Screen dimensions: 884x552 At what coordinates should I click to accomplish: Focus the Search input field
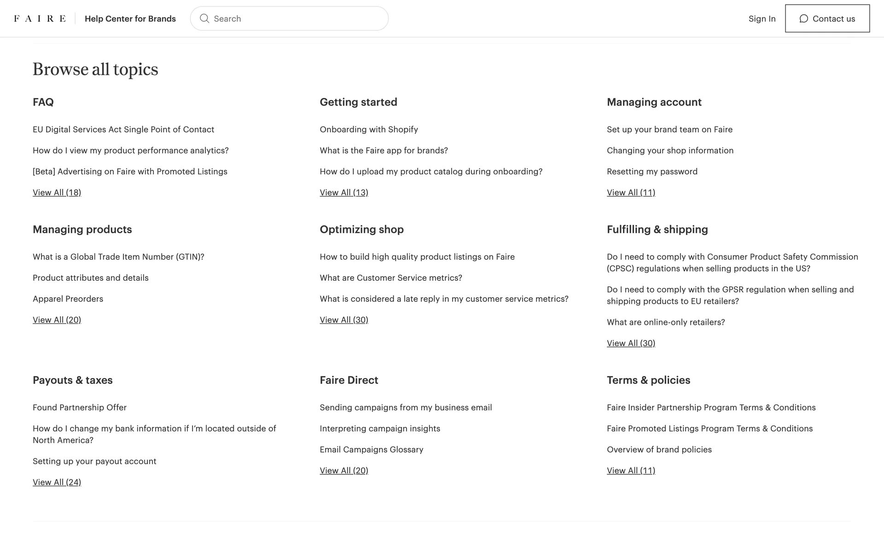(295, 18)
